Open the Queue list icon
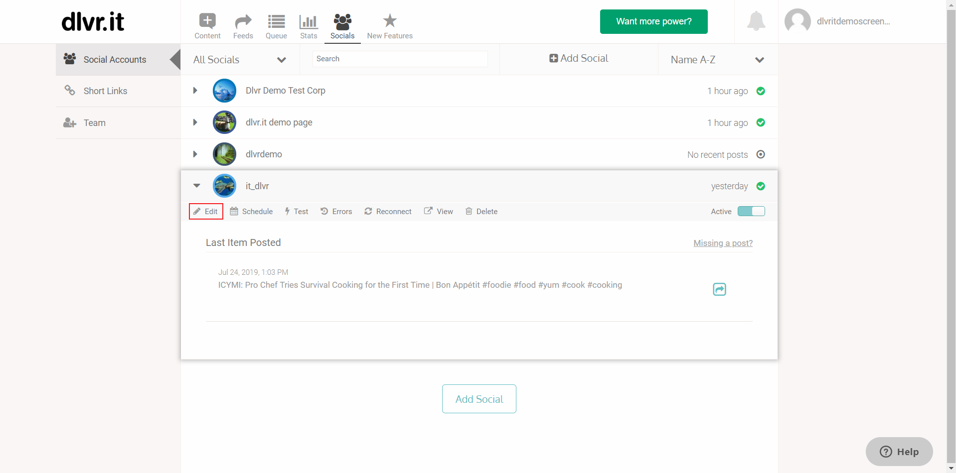The width and height of the screenshot is (956, 473). coord(276,21)
